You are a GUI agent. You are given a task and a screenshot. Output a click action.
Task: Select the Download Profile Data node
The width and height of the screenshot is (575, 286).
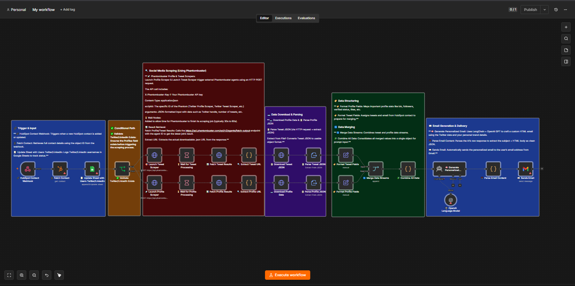point(281,183)
